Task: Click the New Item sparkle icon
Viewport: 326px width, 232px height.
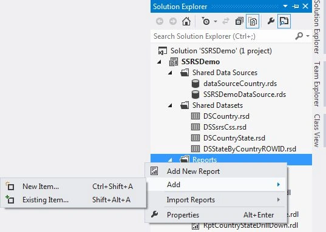Action: tap(10, 186)
